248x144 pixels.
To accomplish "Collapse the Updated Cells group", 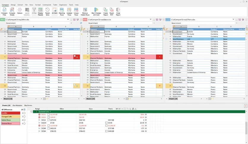I will (x=31, y=112).
